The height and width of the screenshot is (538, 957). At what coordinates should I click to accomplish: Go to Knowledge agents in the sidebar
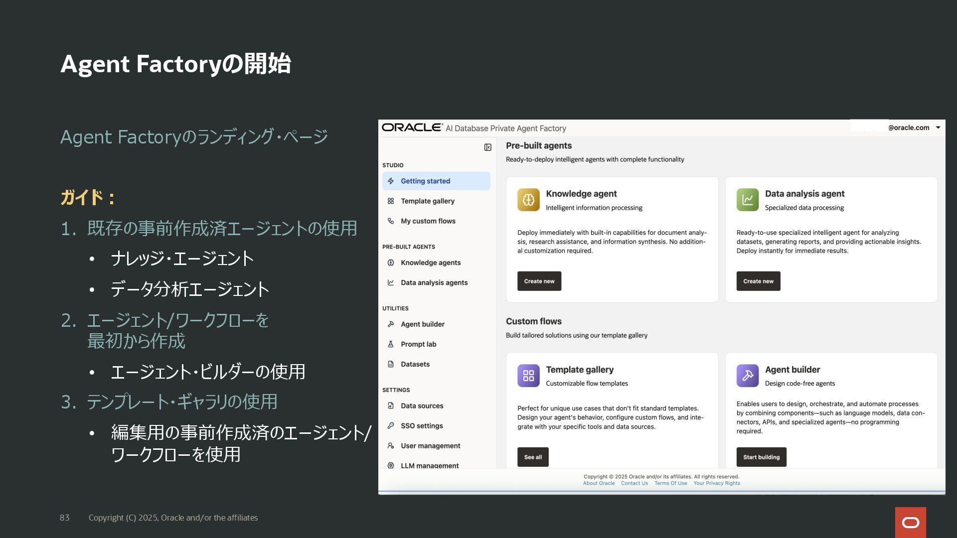pyautogui.click(x=430, y=263)
